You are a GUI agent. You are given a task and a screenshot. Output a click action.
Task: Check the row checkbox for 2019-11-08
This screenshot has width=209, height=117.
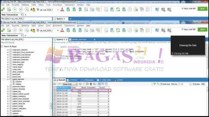click(x=54, y=104)
